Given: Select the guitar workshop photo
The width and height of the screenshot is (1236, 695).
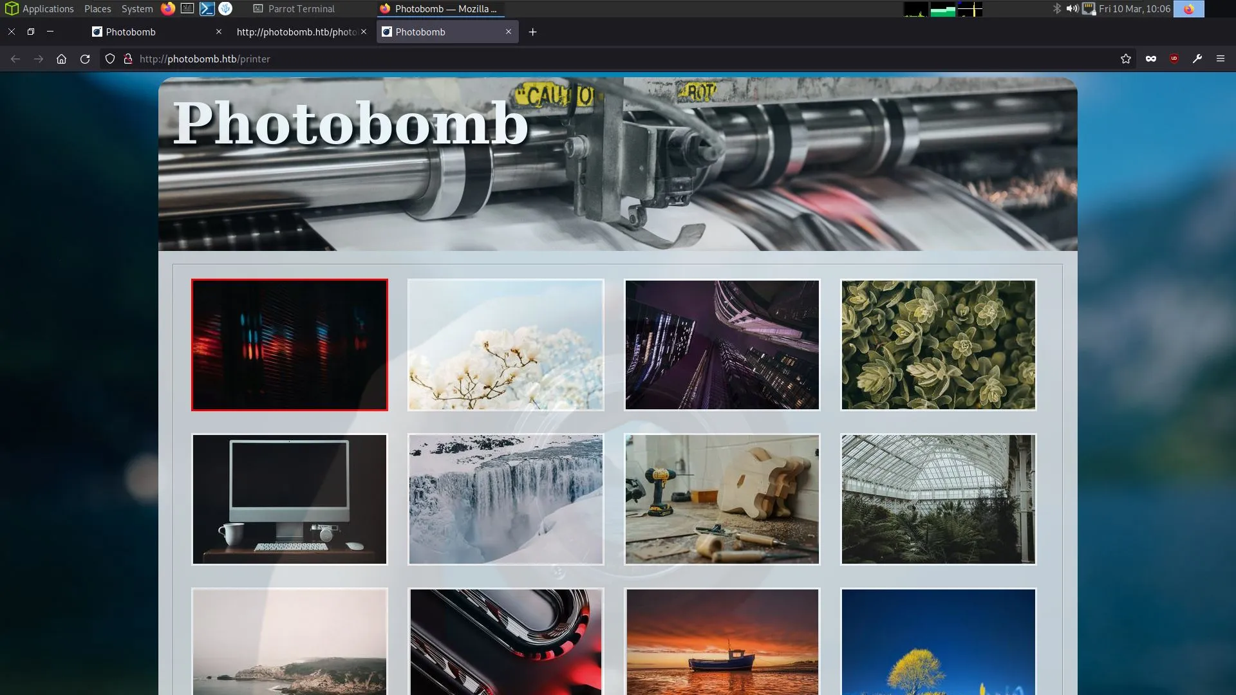Looking at the screenshot, I should 722,499.
